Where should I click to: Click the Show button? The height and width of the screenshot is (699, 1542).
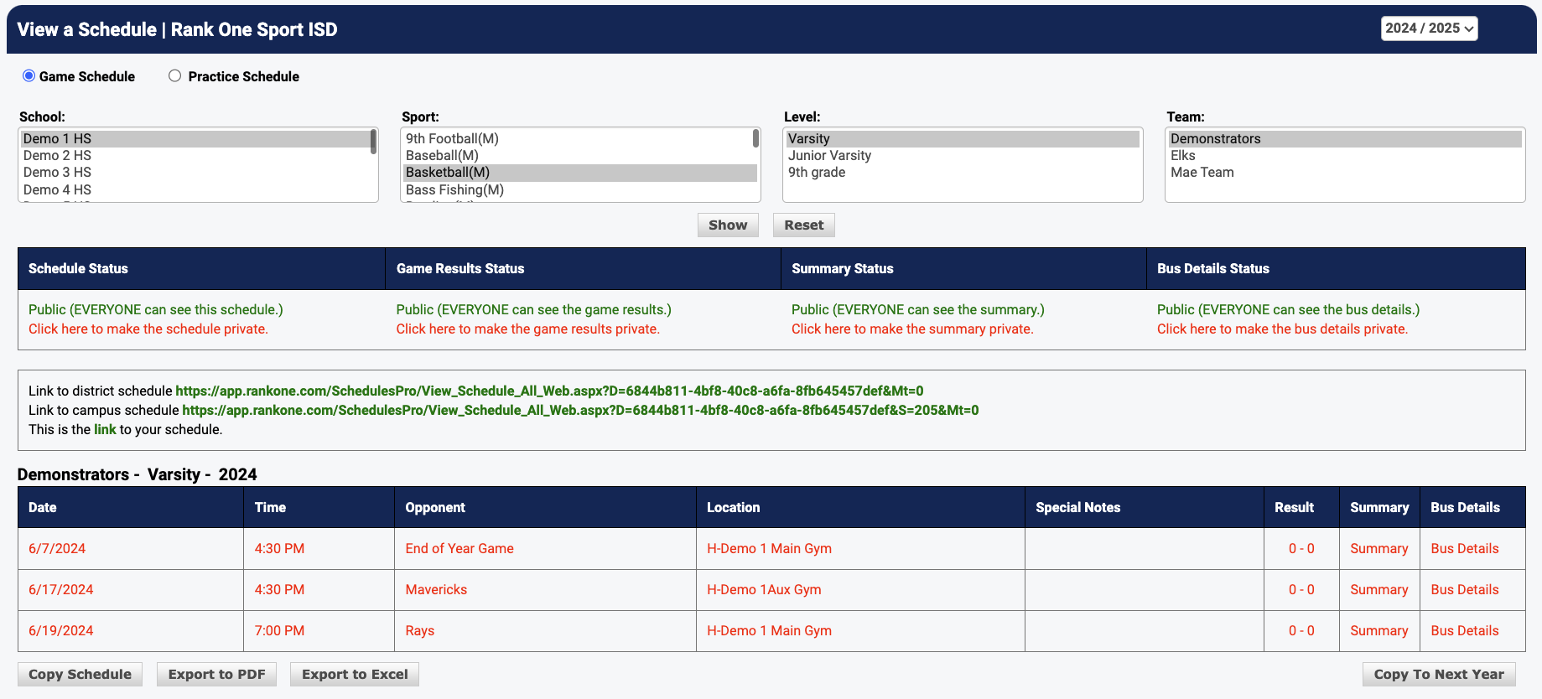728,225
